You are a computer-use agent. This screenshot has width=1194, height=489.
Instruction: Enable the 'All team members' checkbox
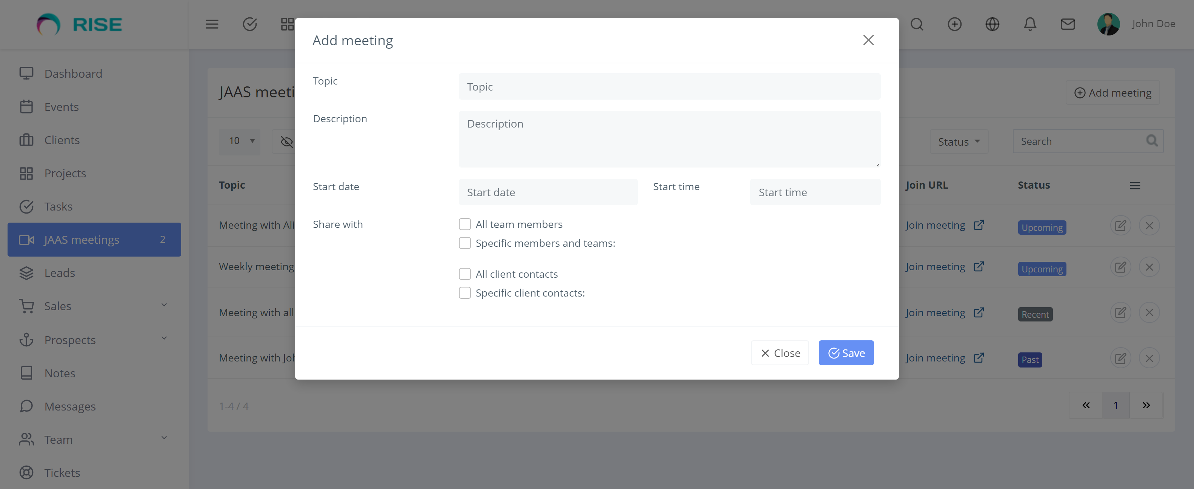tap(465, 224)
